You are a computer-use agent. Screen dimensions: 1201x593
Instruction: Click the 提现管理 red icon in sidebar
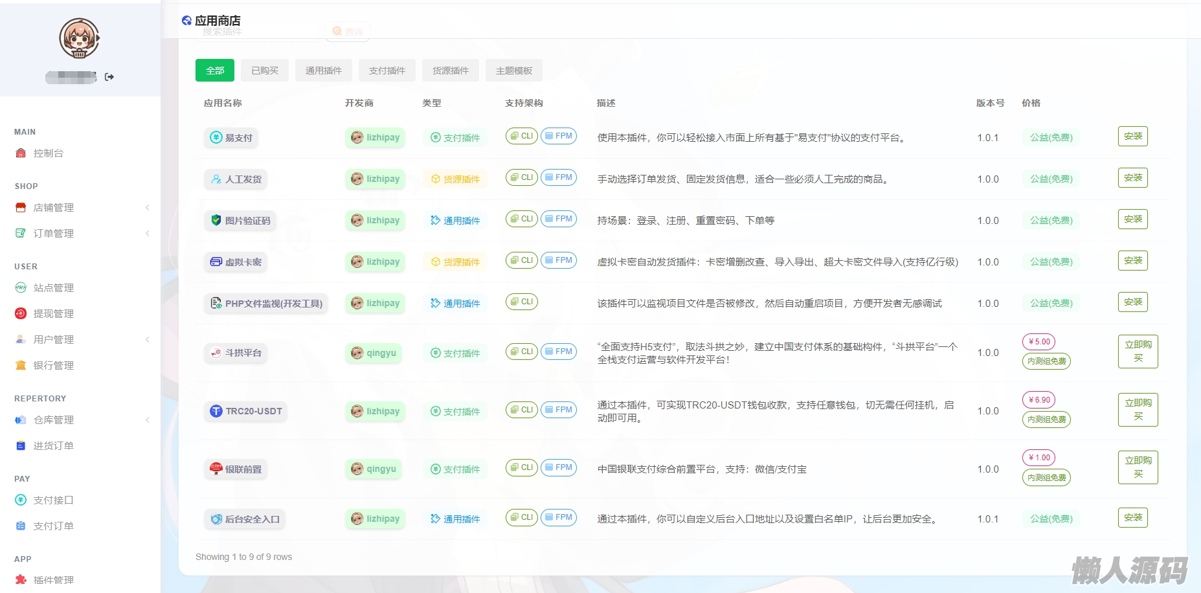21,314
